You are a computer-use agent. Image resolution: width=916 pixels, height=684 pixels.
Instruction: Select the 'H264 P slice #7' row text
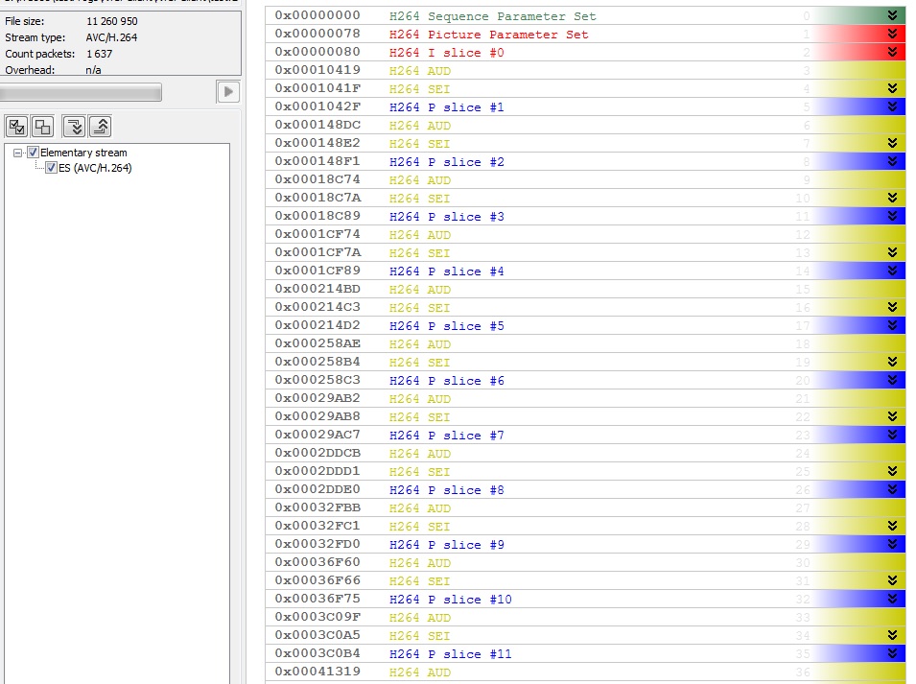pos(446,436)
